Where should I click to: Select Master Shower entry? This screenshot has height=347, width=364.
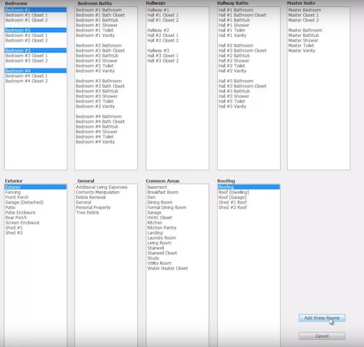tap(303, 40)
